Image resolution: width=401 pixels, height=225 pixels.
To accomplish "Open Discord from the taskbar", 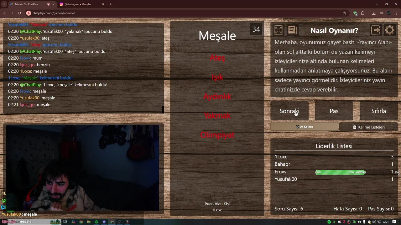I will pos(104,222).
